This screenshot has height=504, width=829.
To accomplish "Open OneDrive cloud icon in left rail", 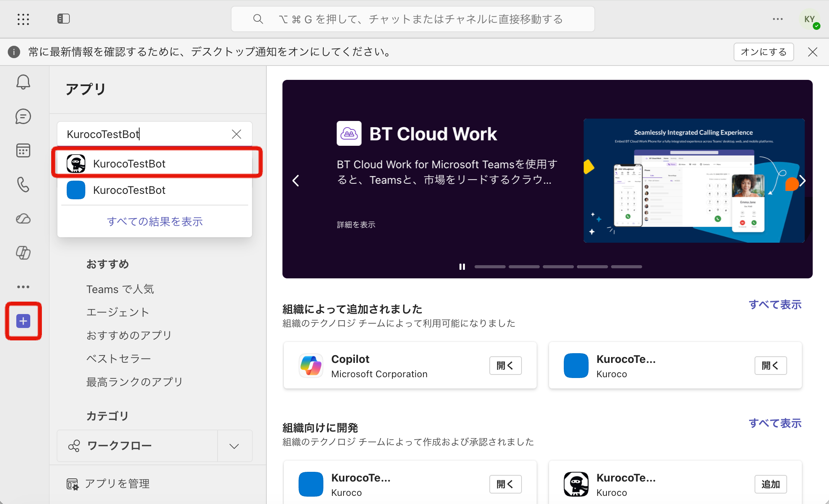I will click(23, 219).
